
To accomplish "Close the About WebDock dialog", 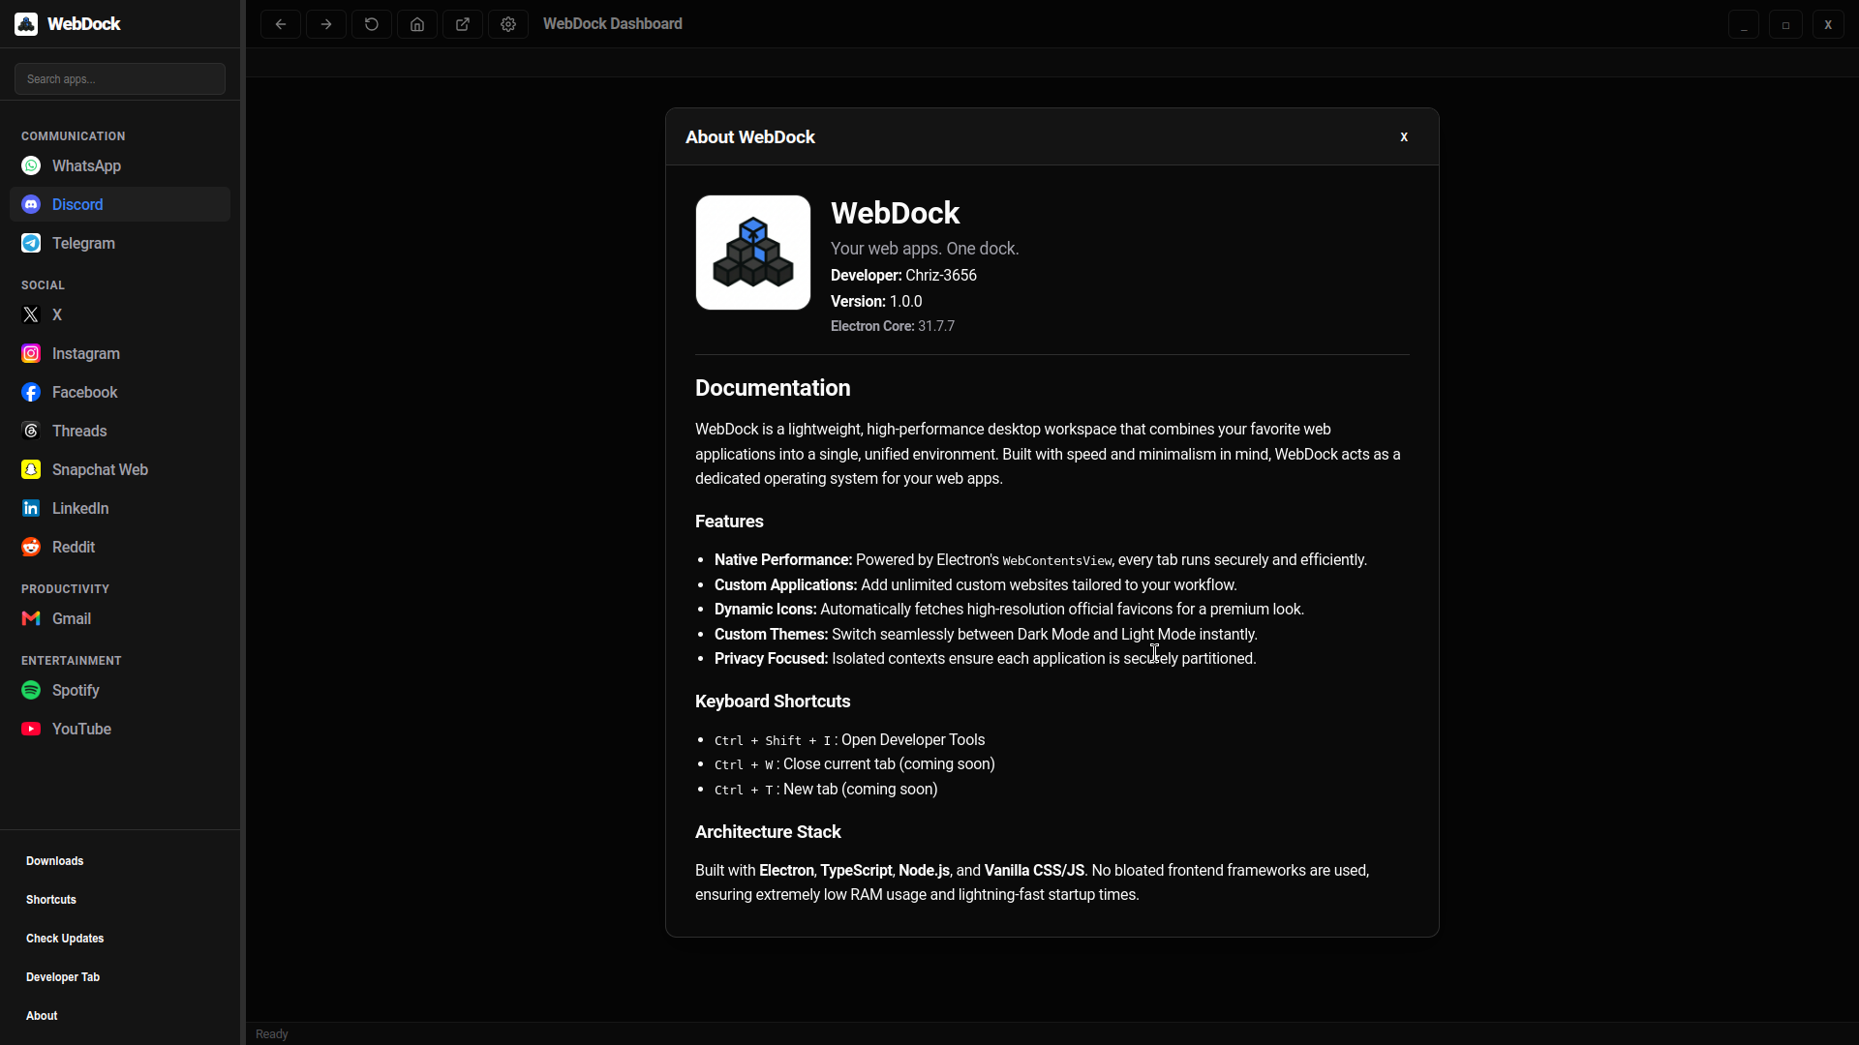I will [1404, 136].
